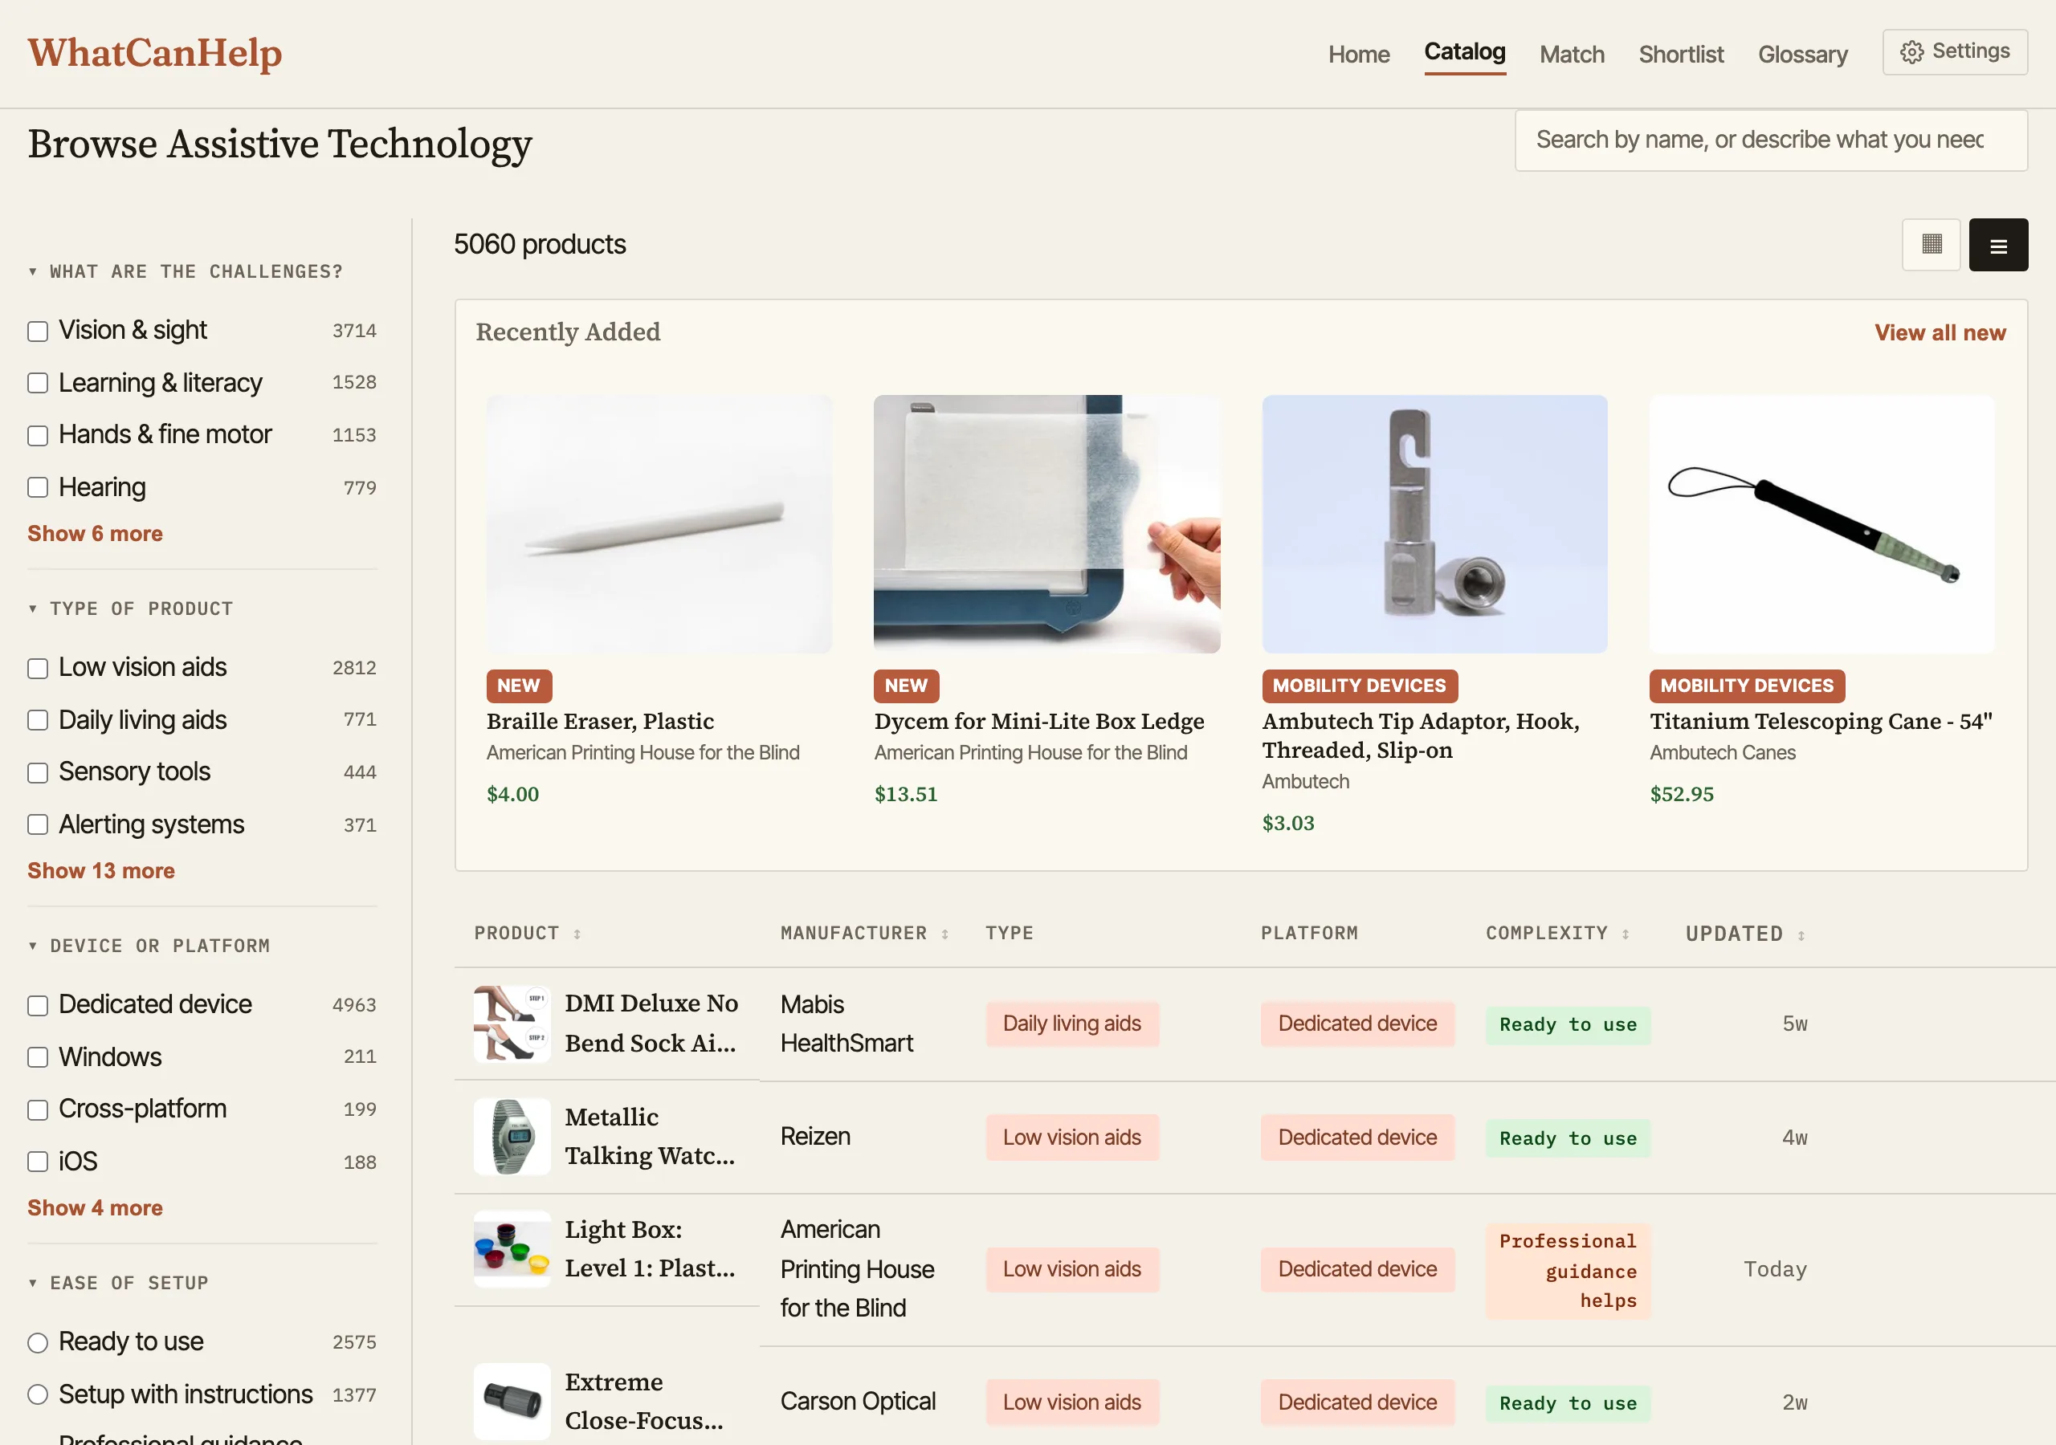Screen dimensions: 2056x1445
Task: Click Ready to use badge for Carson Optical
Action: pos(1567,1403)
